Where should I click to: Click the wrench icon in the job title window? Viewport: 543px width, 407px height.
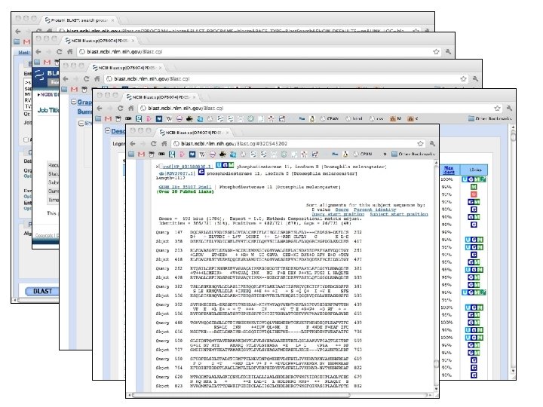click(448, 51)
